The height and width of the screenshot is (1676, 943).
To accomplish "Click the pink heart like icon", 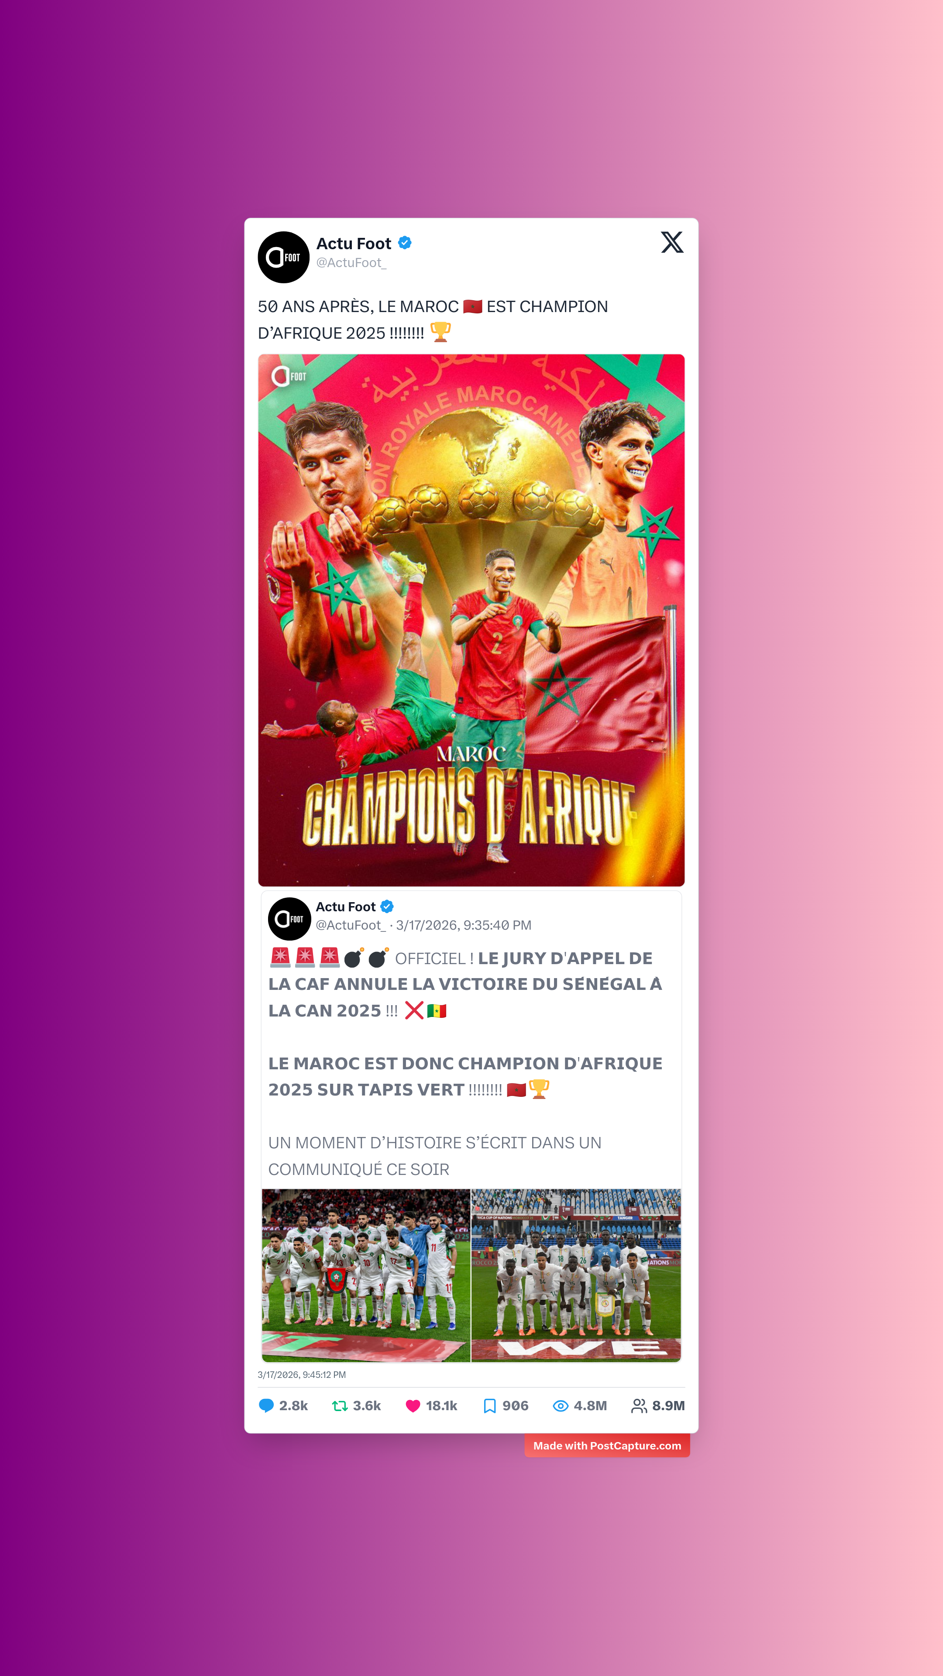I will tap(413, 1405).
